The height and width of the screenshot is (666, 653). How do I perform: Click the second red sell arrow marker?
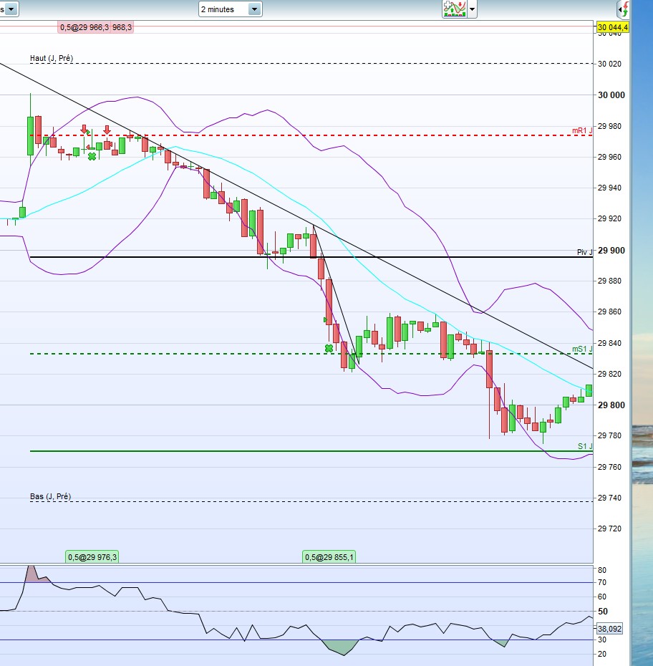[x=107, y=130]
